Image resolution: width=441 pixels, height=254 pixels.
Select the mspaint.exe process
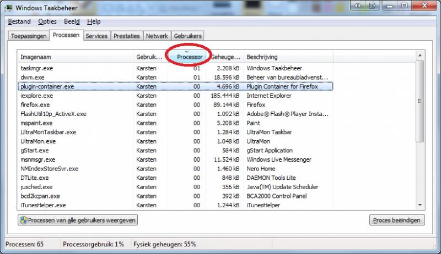click(x=175, y=123)
